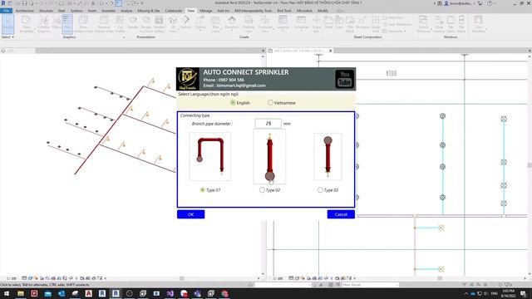This screenshot has width=532, height=299.
Task: Open the Visual Studio taskbar icon
Action: (x=170, y=293)
